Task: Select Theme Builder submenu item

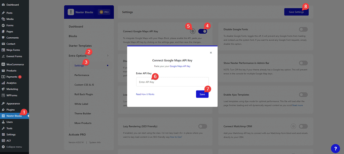Action: [x=83, y=113]
